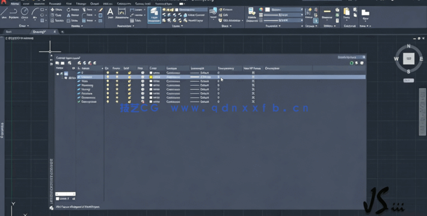427x216 pixels.
Task: Click the Mirror tool in Modify panel
Action: [x=73, y=15]
